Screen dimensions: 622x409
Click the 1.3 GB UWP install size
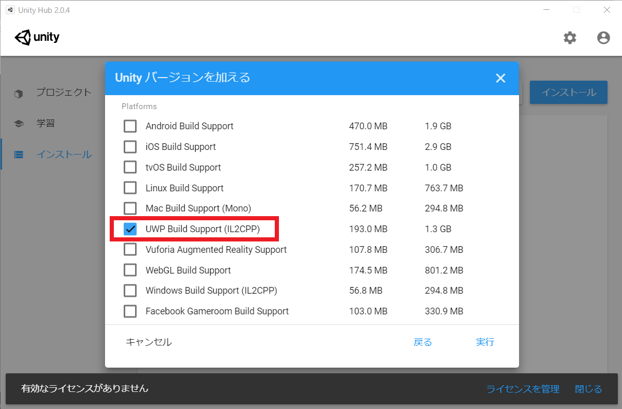[438, 229]
